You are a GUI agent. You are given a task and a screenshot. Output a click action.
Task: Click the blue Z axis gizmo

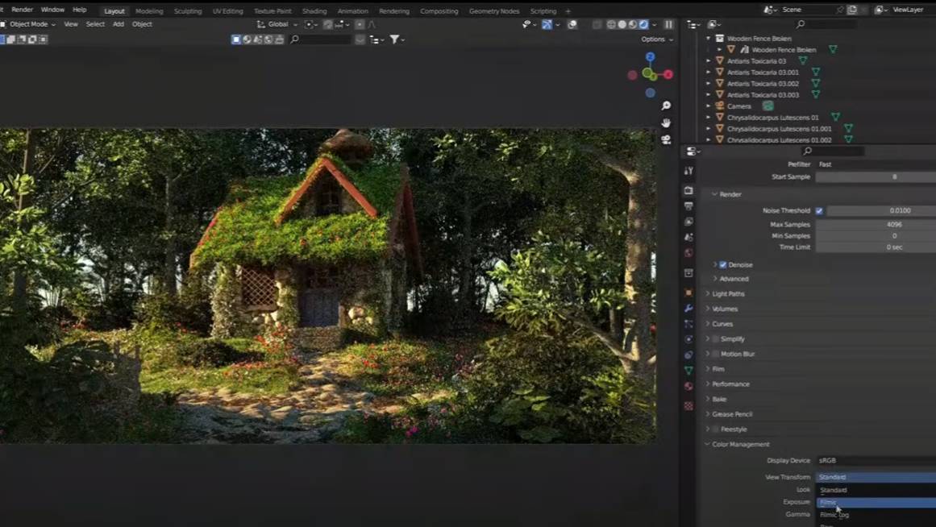(650, 56)
